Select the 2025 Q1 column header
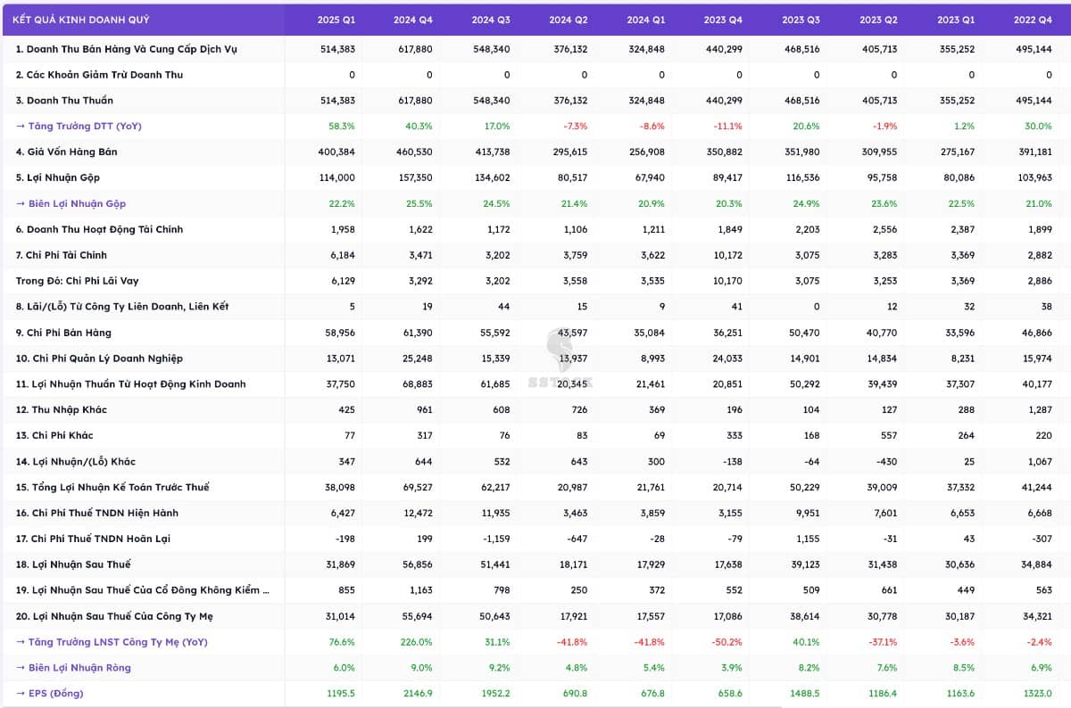The image size is (1071, 708). pos(336,20)
